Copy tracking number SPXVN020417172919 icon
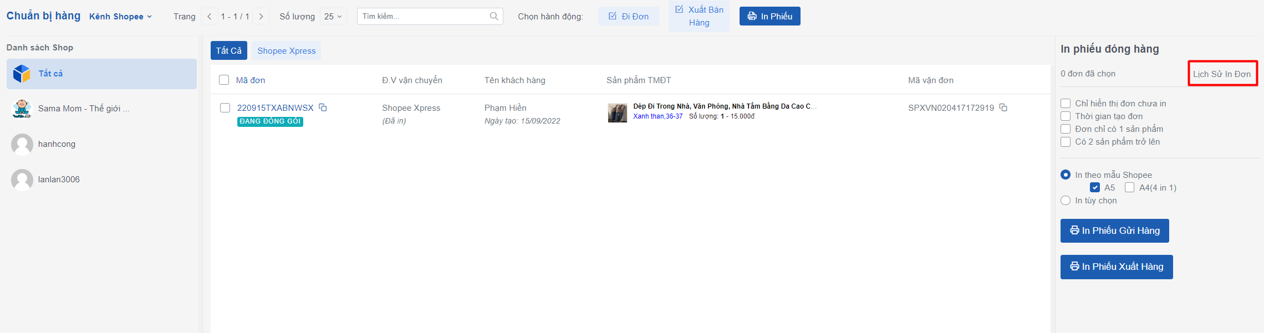Screen dimensions: 1264x333 1003,107
